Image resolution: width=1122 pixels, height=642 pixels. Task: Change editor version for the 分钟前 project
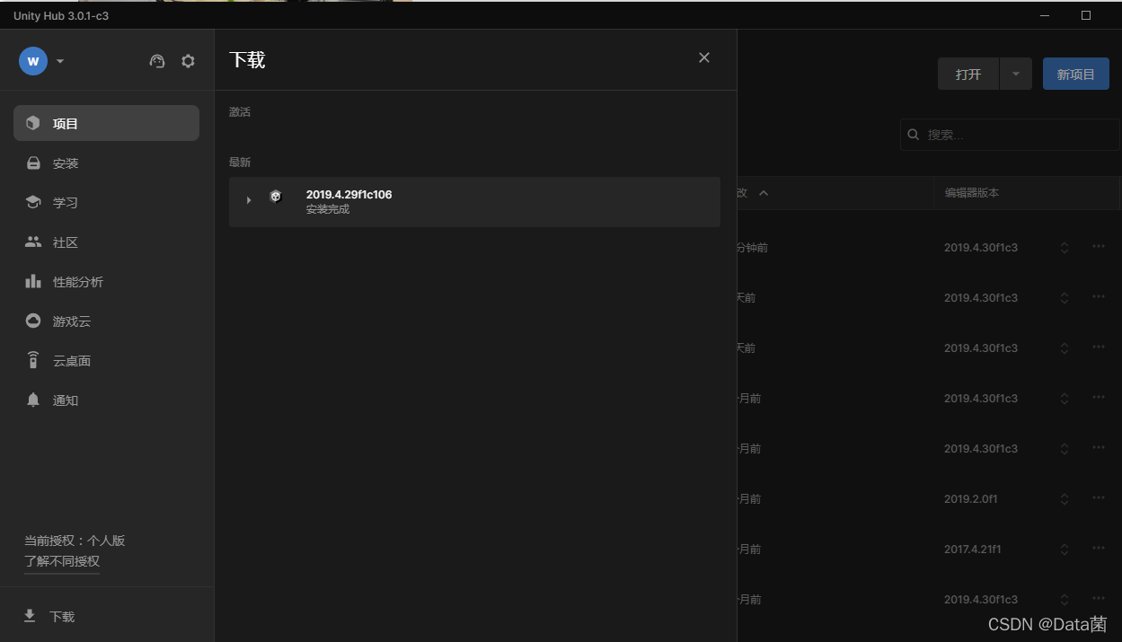coord(1065,248)
